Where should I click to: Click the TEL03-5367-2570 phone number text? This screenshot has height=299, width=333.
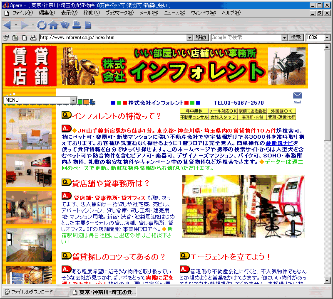239,103
